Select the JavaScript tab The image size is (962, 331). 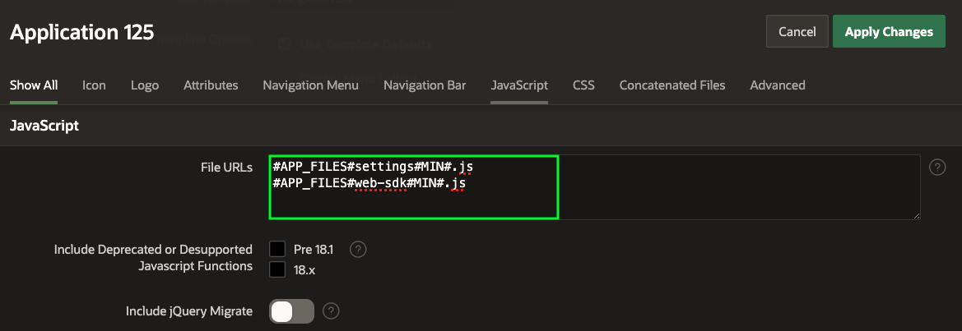pos(519,85)
